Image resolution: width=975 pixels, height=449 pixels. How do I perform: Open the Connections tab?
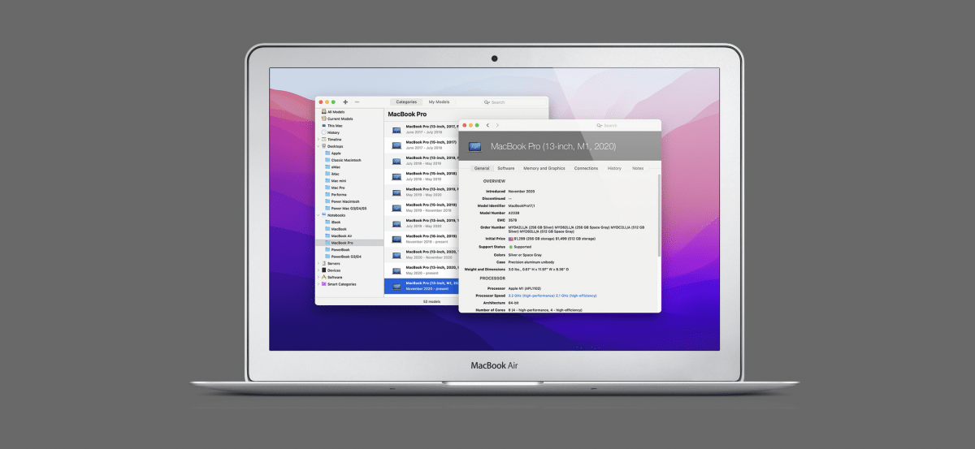tap(586, 168)
